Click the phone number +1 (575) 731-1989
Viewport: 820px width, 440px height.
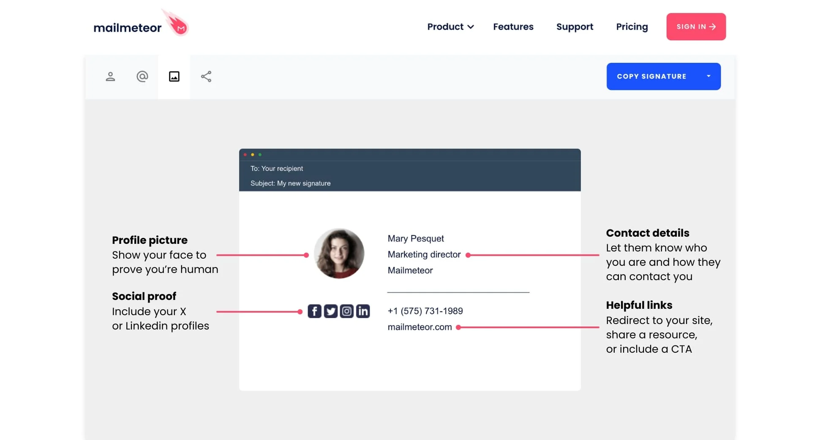[425, 311]
